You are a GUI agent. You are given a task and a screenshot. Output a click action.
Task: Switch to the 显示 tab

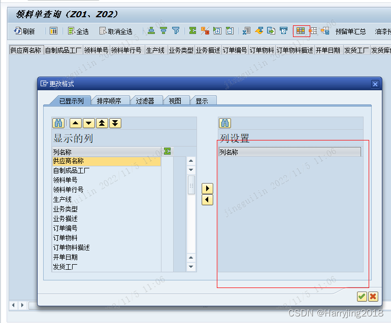(202, 101)
